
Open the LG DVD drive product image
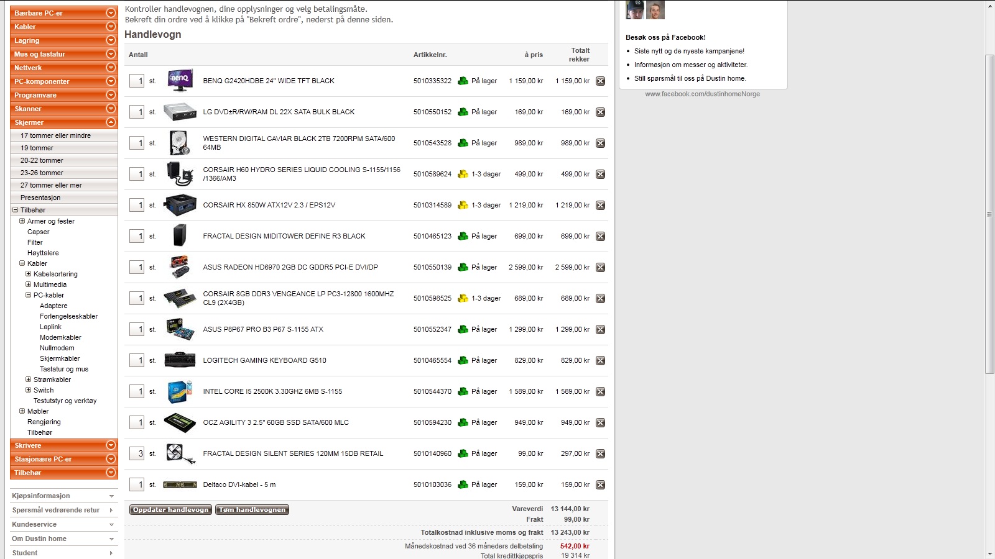(180, 112)
